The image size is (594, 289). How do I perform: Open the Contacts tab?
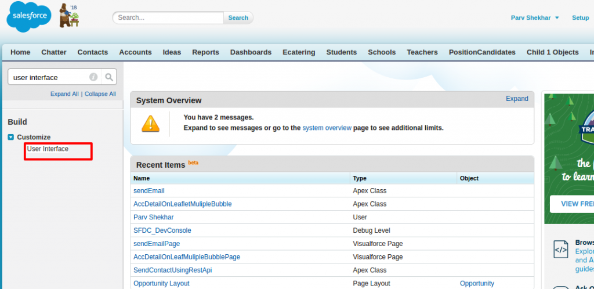point(93,52)
